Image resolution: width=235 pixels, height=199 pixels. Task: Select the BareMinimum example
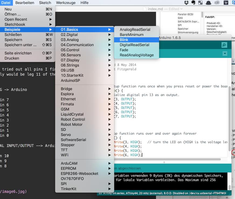coord(136,35)
